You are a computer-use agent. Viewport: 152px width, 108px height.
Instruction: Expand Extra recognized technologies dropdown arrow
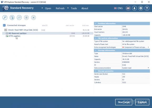(148, 47)
